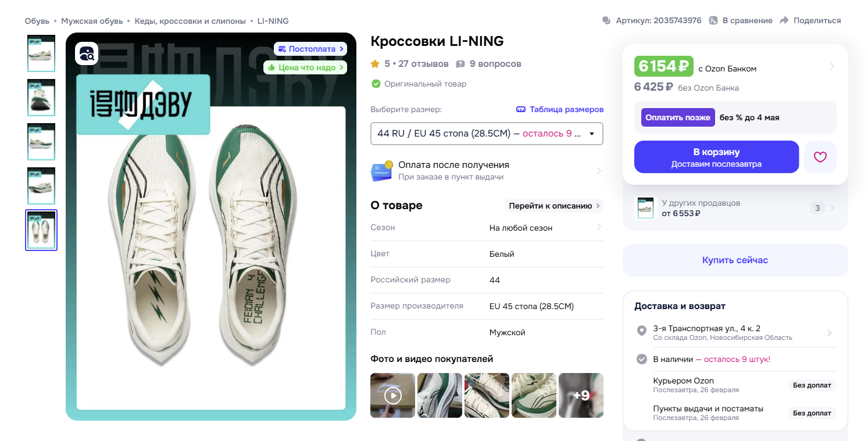Screen dimensions: 868x441
Task: Expand 'Оплата после получения' chevron
Action: (x=599, y=171)
